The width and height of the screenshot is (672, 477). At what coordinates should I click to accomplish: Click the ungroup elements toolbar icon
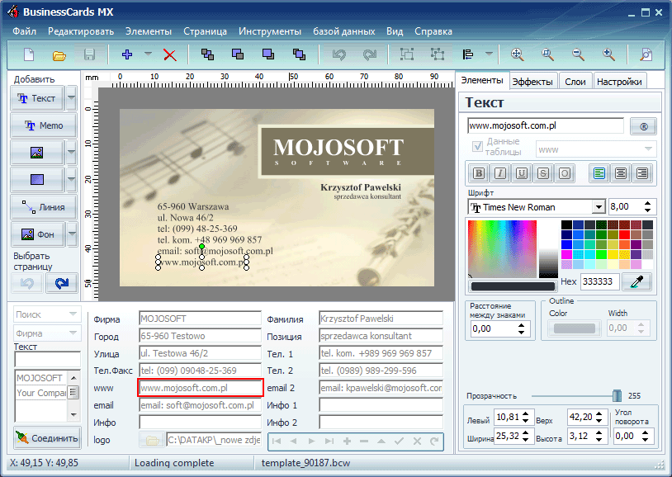point(438,54)
